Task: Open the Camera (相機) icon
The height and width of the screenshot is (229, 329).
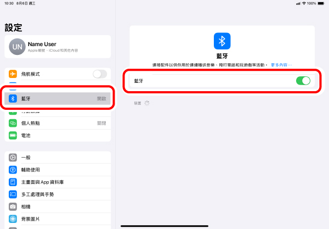Action: pyautogui.click(x=13, y=206)
